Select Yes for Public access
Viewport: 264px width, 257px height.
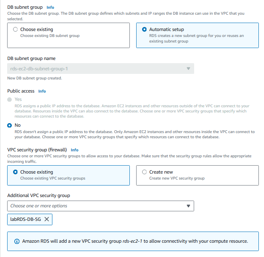pyautogui.click(x=10, y=99)
